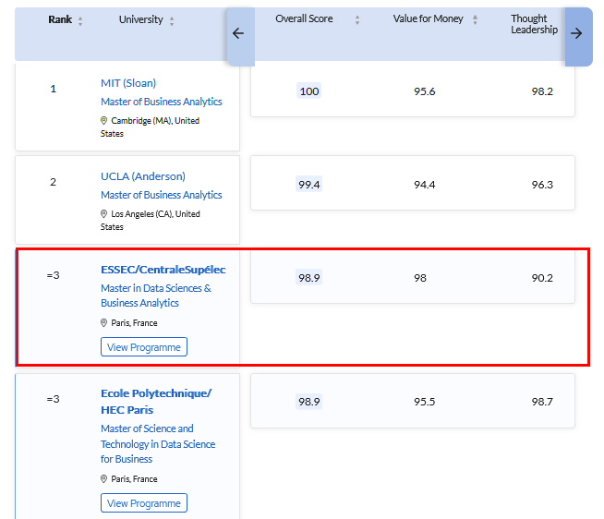This screenshot has height=519, width=604.
Task: Click the Thought Leadership column header
Action: pos(535,24)
